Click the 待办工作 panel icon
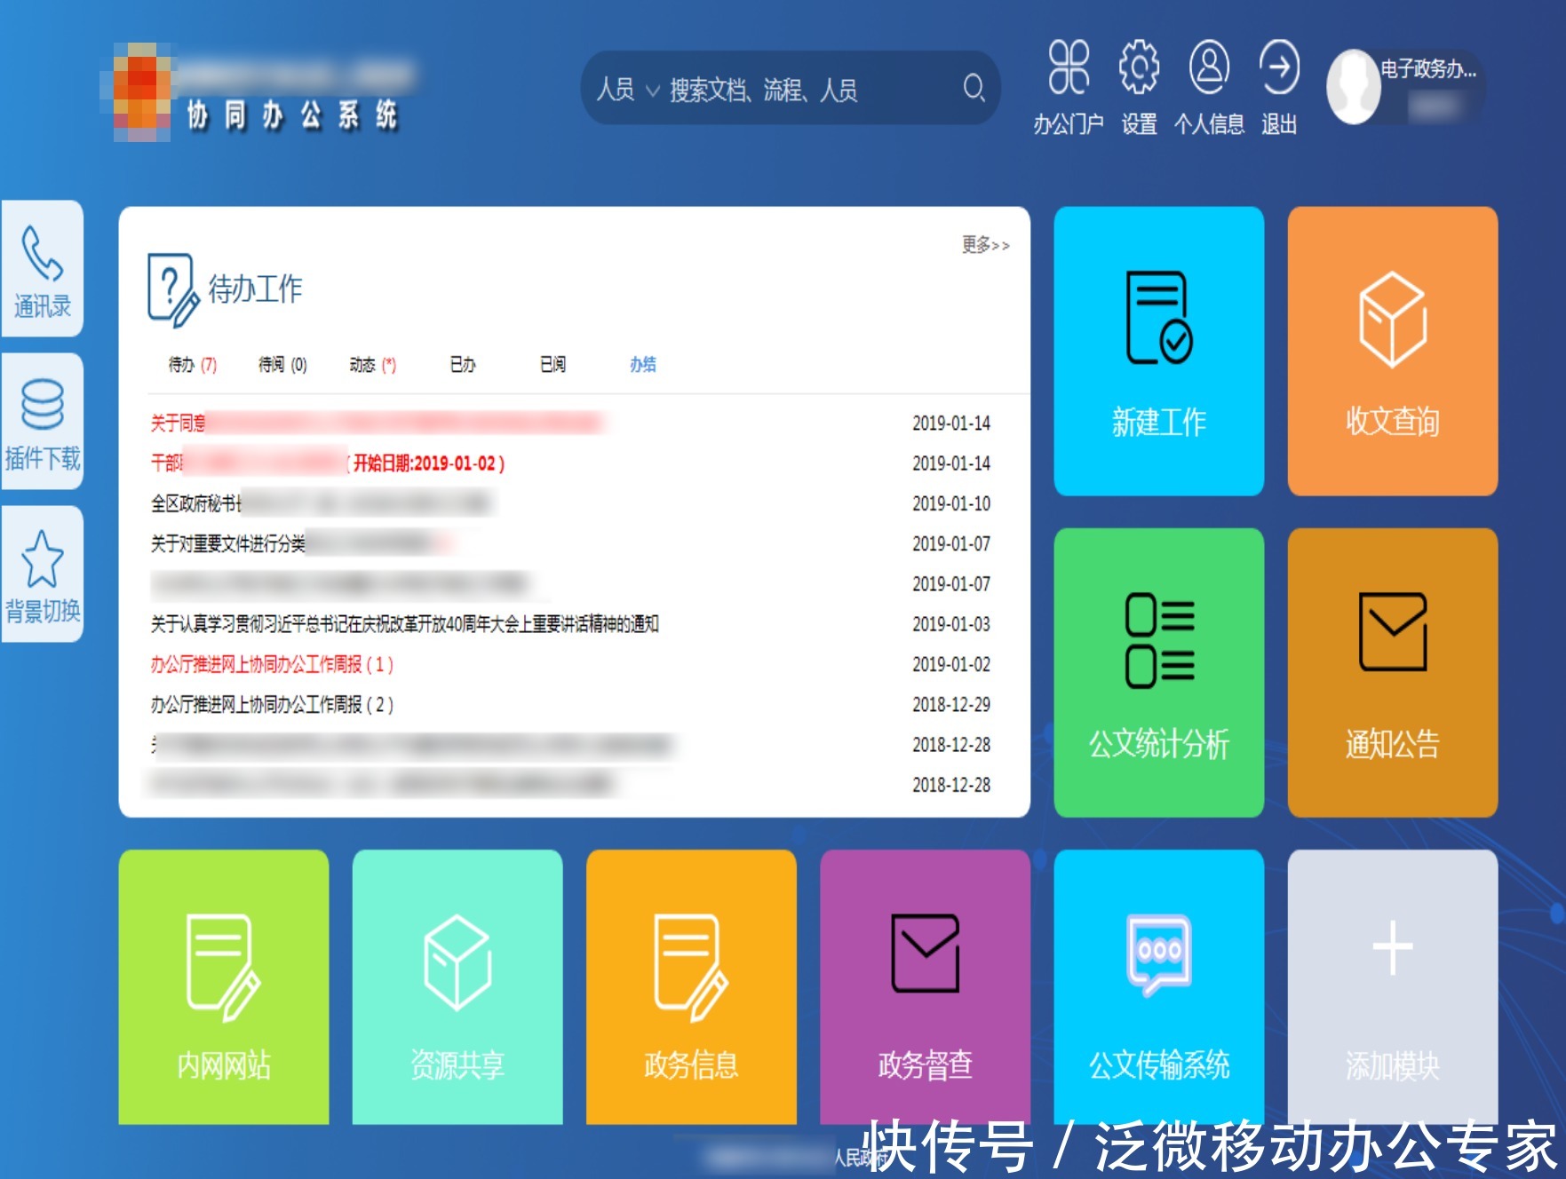Image resolution: width=1566 pixels, height=1179 pixels. (172, 290)
